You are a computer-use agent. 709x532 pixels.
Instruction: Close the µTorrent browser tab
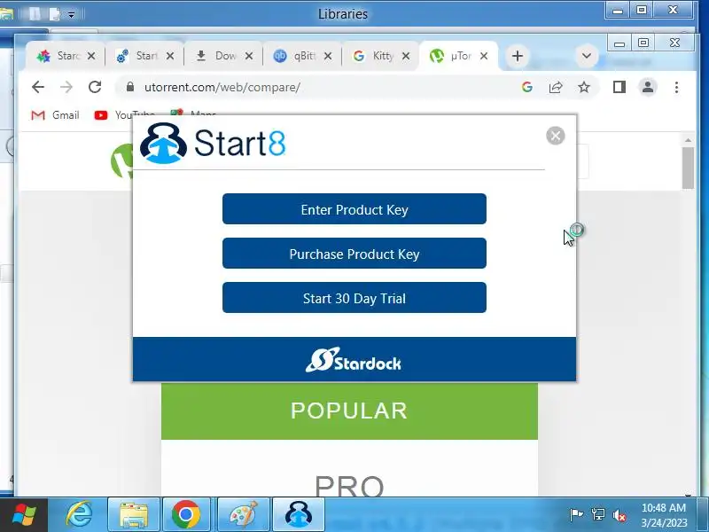(x=484, y=56)
